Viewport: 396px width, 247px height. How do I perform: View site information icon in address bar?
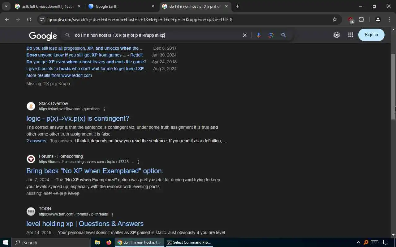42,19
